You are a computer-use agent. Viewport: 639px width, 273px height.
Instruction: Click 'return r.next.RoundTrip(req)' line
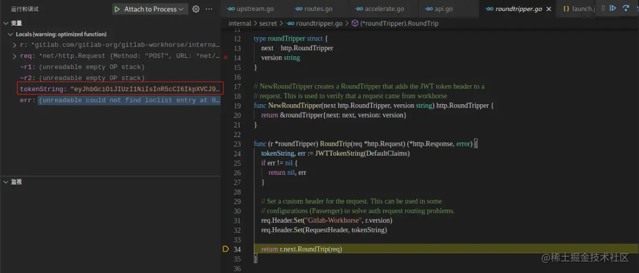click(x=301, y=249)
